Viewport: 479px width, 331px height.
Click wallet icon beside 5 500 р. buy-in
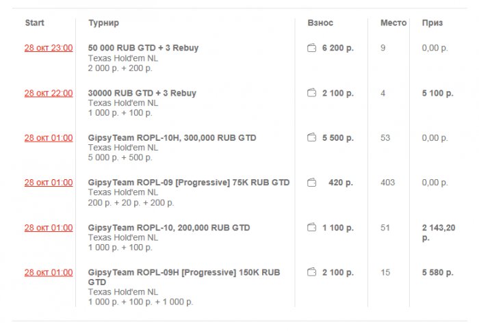(311, 137)
